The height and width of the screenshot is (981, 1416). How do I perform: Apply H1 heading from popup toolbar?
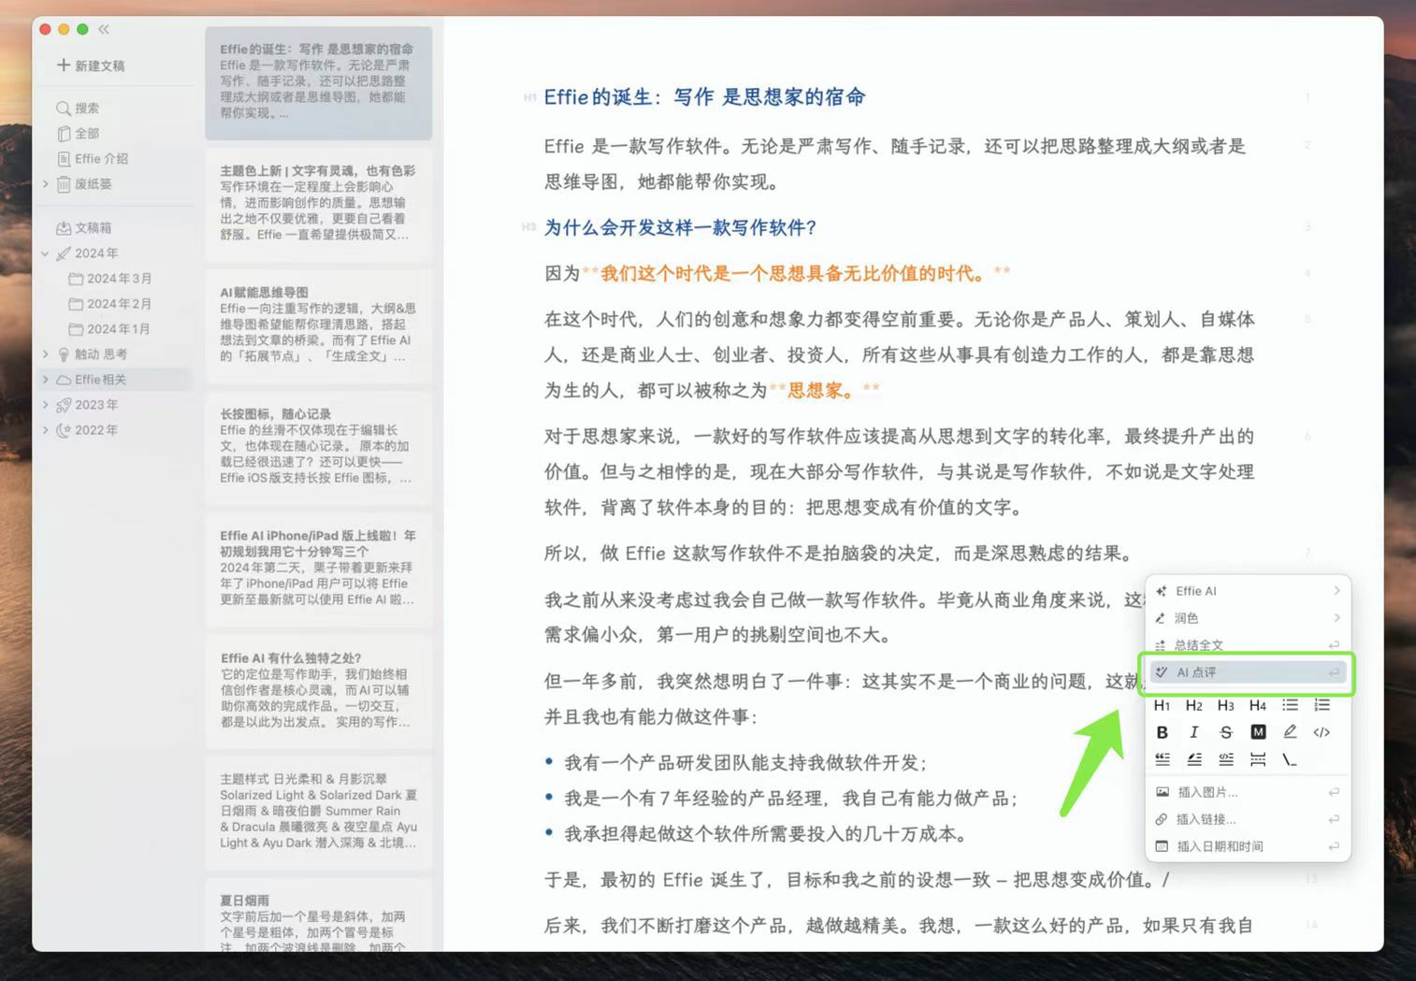coord(1162,705)
